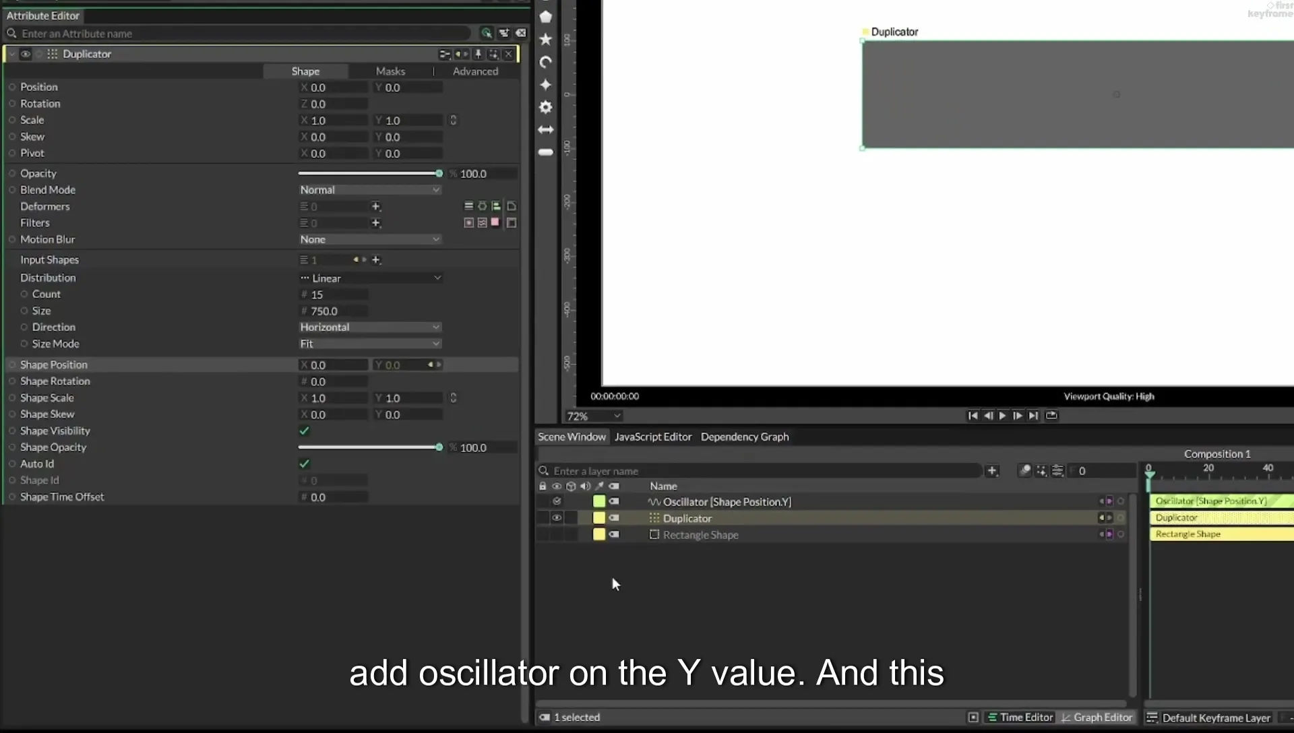The width and height of the screenshot is (1294, 733).
Task: Open Size Mode Fit dropdown
Action: point(370,344)
